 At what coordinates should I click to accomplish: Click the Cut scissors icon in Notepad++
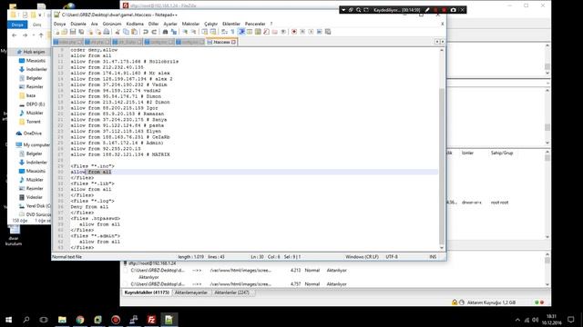coord(118,32)
